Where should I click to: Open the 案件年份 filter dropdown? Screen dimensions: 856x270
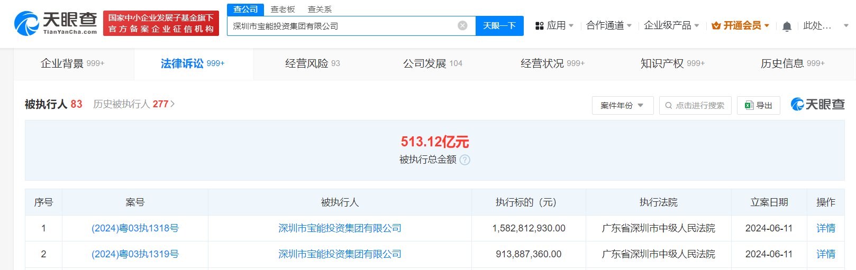coord(623,105)
